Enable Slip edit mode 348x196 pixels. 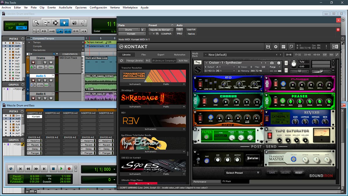coord(10,28)
